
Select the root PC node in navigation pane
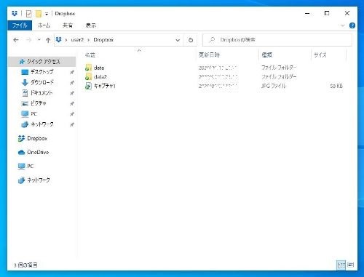[30, 166]
